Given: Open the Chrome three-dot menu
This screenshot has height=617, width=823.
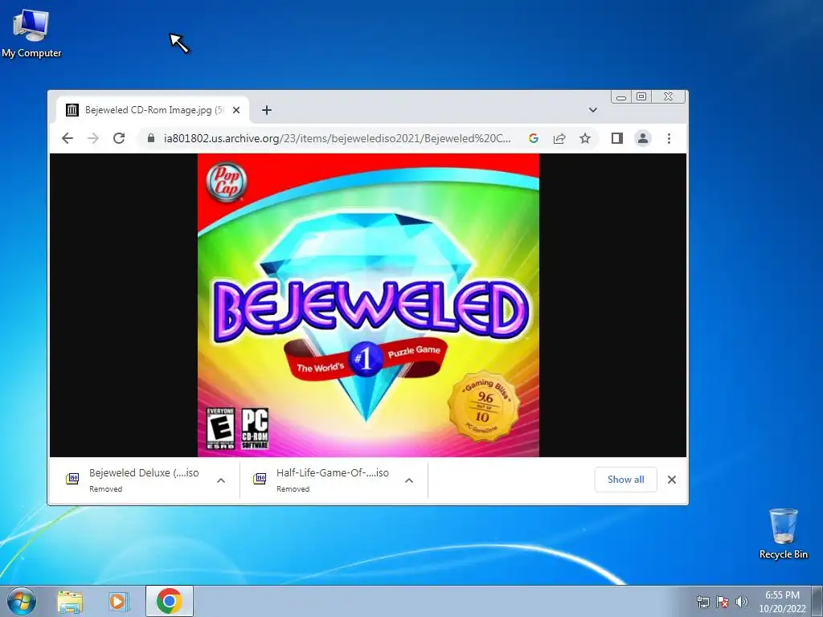Looking at the screenshot, I should click(x=669, y=138).
